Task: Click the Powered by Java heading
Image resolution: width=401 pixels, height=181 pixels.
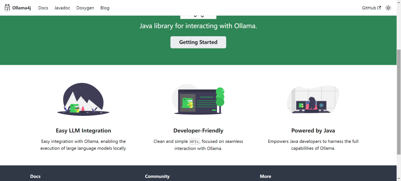Action: tap(313, 131)
